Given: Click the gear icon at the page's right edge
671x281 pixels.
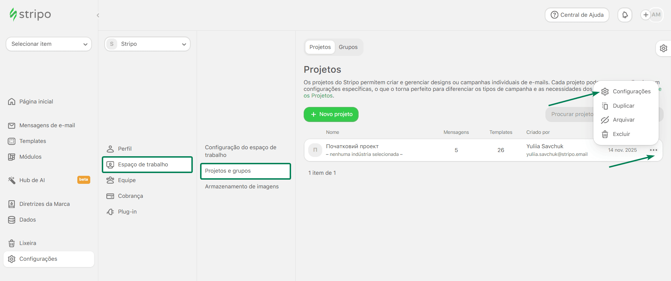Looking at the screenshot, I should point(663,48).
